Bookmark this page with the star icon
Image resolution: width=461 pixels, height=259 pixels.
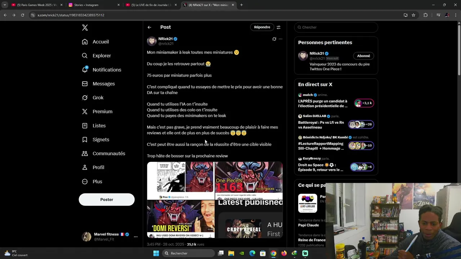pyautogui.click(x=413, y=15)
